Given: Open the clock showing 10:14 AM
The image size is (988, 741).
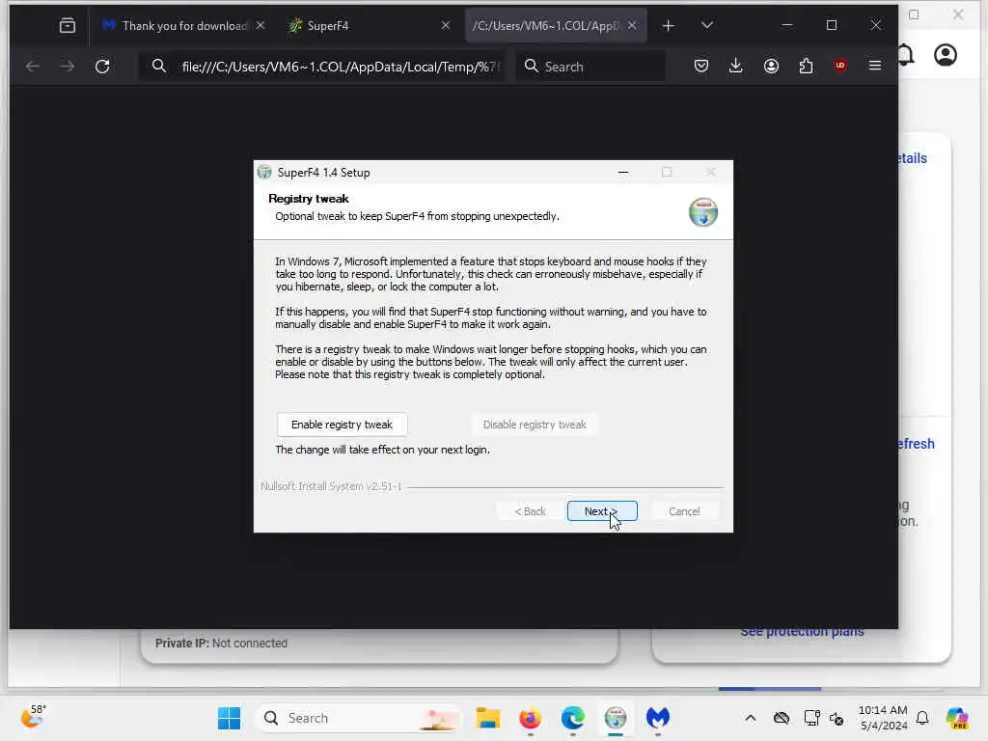Looking at the screenshot, I should (883, 718).
